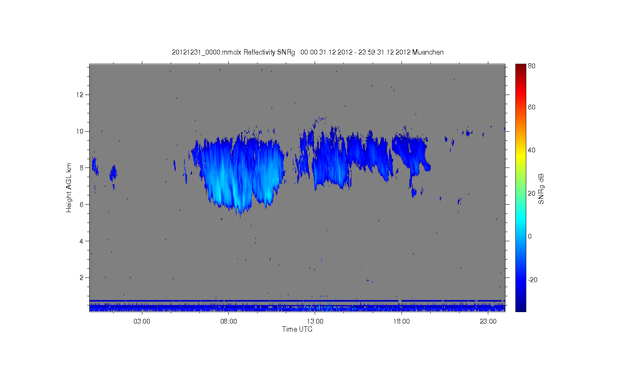The image size is (626, 375).
Task: Click the 'SNRg dB' colorbar label
Action: [541, 189]
